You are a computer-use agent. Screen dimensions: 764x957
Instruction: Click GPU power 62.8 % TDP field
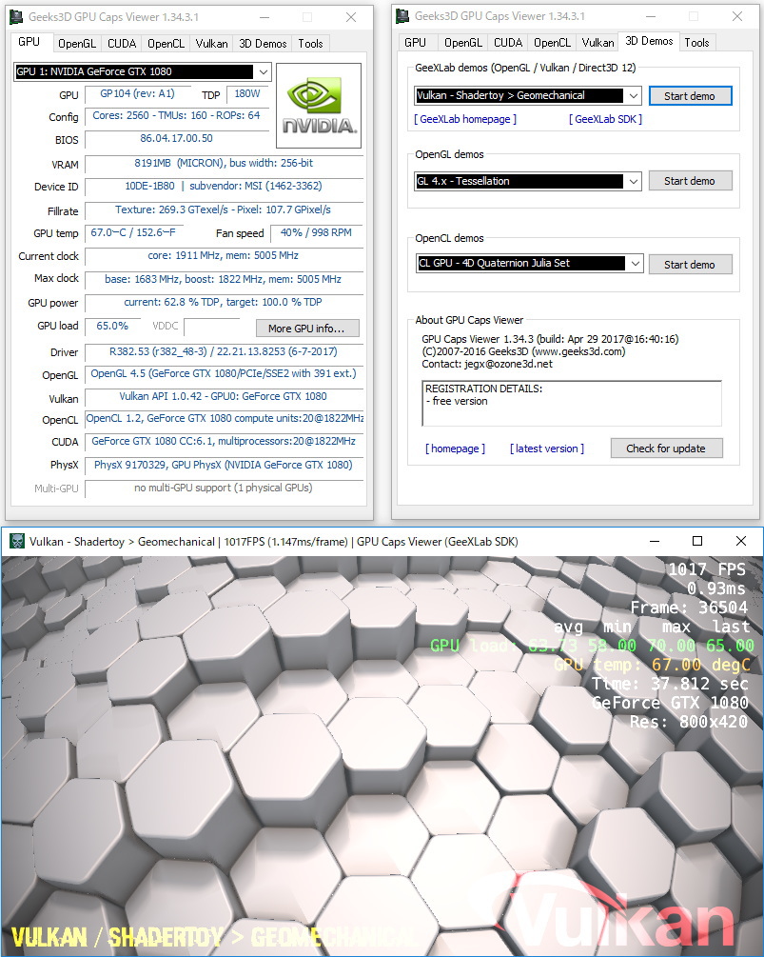point(224,303)
